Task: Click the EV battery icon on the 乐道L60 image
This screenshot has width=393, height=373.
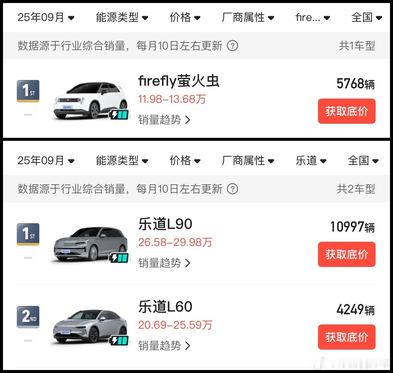Action: pyautogui.click(x=119, y=341)
